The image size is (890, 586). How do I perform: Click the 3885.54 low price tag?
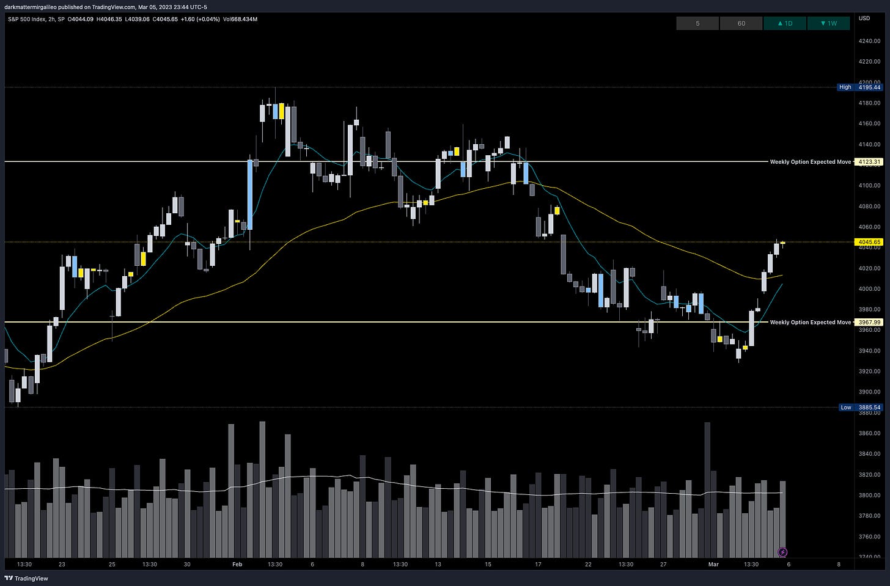869,407
